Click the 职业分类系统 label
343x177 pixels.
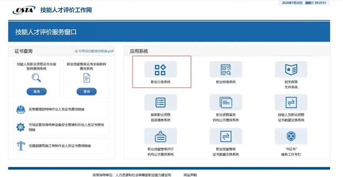tap(160, 82)
